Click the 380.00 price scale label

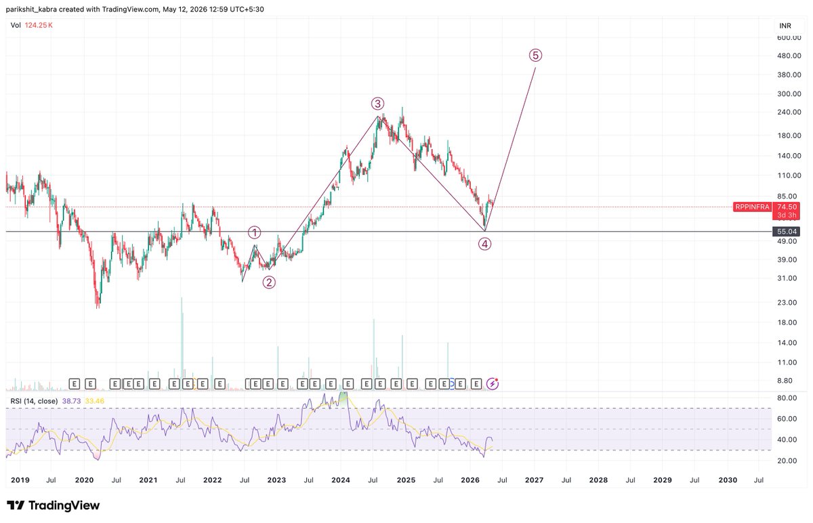pos(789,75)
